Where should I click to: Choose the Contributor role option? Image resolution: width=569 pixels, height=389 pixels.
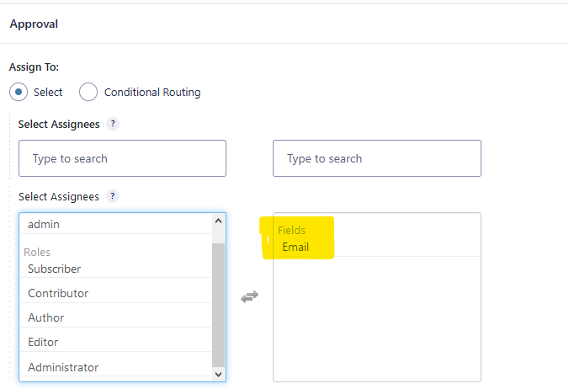tap(58, 293)
